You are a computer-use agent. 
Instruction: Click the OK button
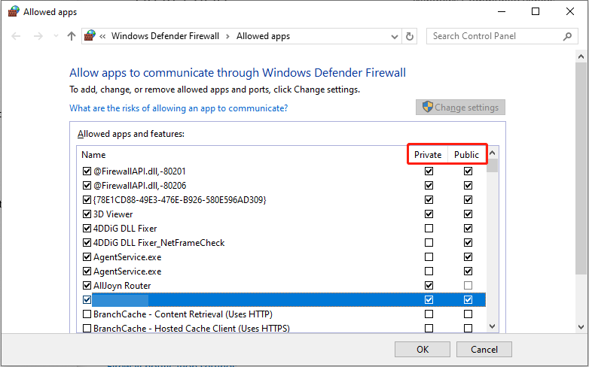pos(423,349)
